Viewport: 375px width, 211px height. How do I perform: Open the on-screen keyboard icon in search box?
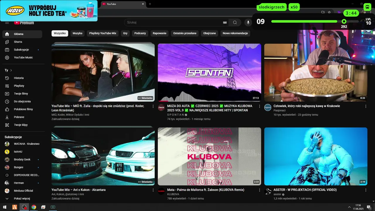pyautogui.click(x=225, y=23)
